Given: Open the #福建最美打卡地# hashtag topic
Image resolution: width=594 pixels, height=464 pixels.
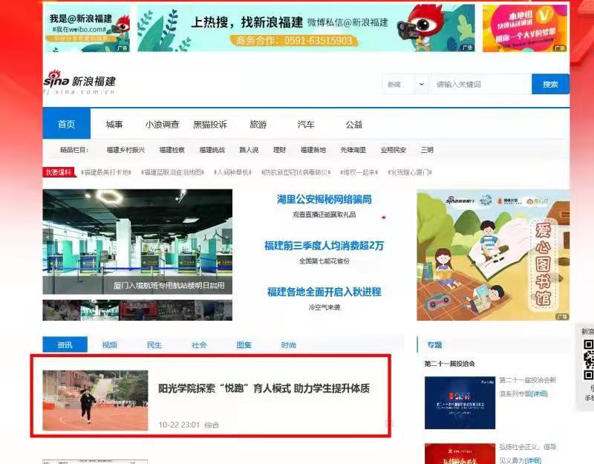Looking at the screenshot, I should (106, 172).
